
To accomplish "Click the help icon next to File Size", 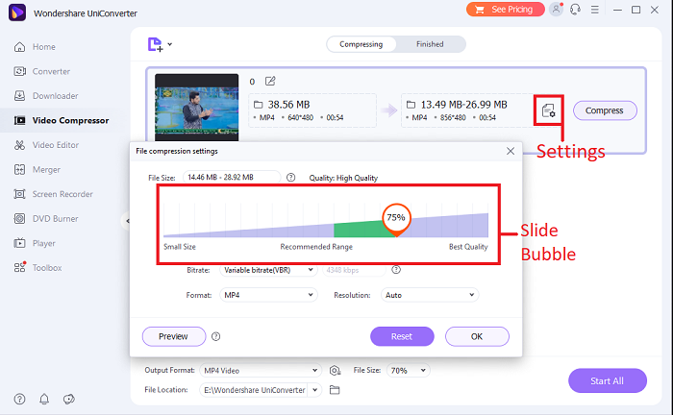I will [291, 177].
